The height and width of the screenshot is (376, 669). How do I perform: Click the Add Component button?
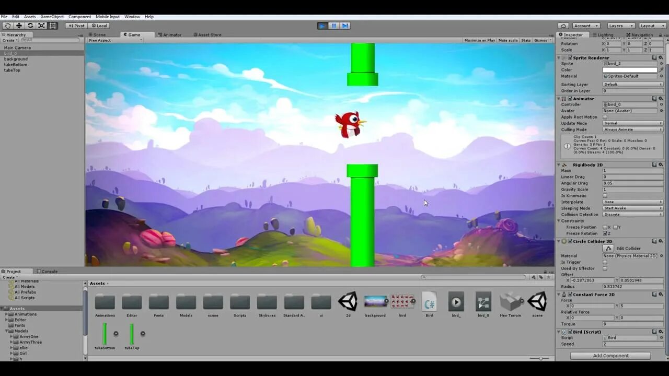[x=610, y=356]
